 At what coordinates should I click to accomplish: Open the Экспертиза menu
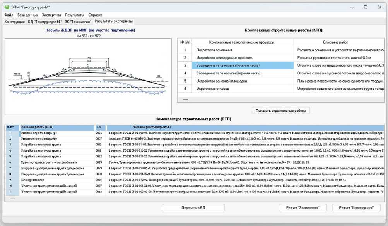pos(51,15)
